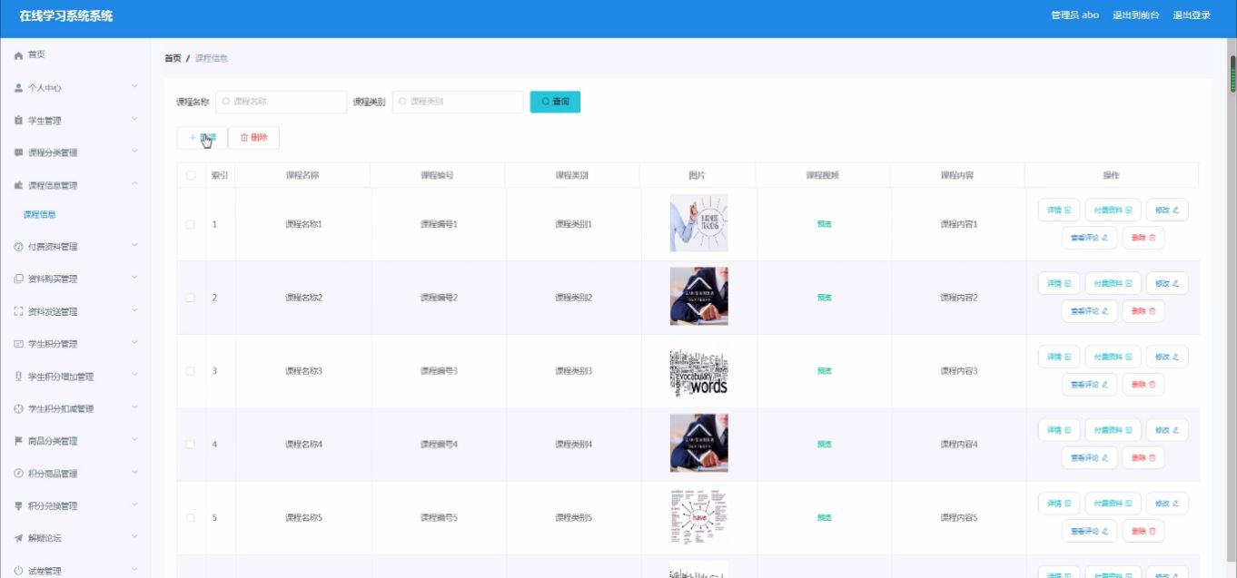Click the 付费资料管理 sidebar icon
This screenshot has width=1237, height=578.
(18, 247)
